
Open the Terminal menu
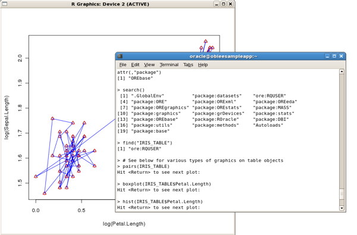point(169,65)
